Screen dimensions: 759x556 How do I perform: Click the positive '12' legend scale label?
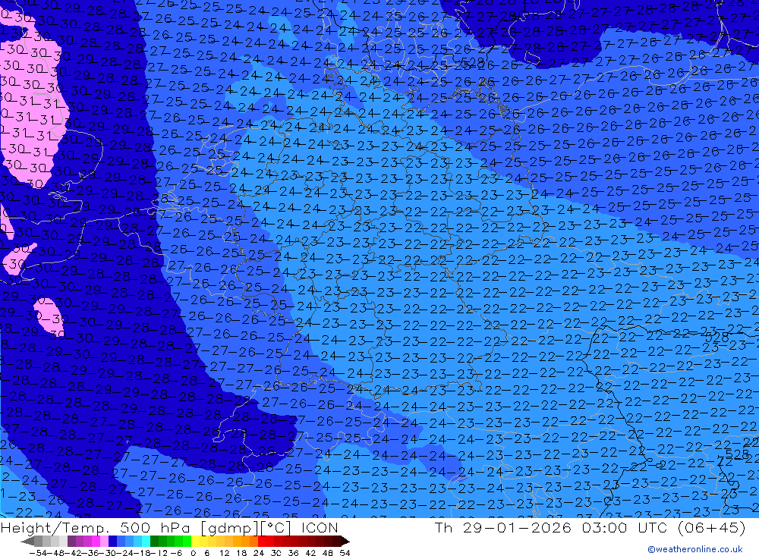[224, 553]
